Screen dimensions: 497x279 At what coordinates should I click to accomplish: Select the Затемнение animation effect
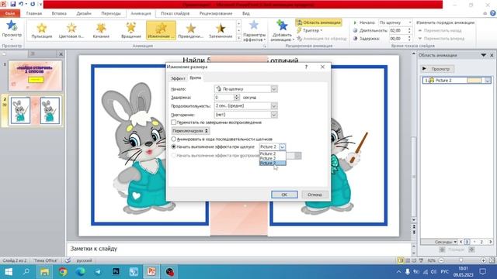221,31
